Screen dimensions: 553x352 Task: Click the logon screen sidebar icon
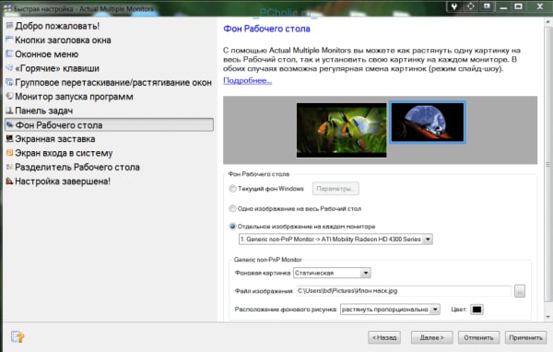pos(9,153)
